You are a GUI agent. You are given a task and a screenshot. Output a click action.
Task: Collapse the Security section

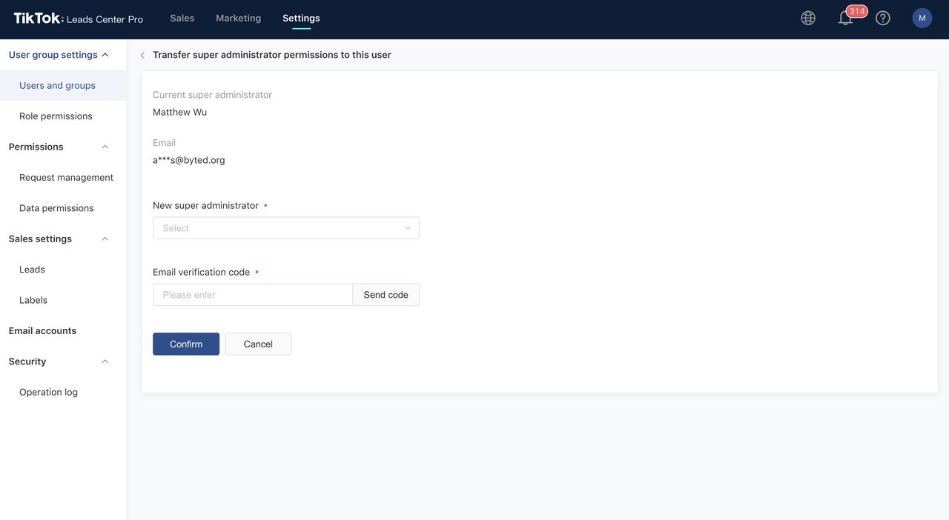105,361
